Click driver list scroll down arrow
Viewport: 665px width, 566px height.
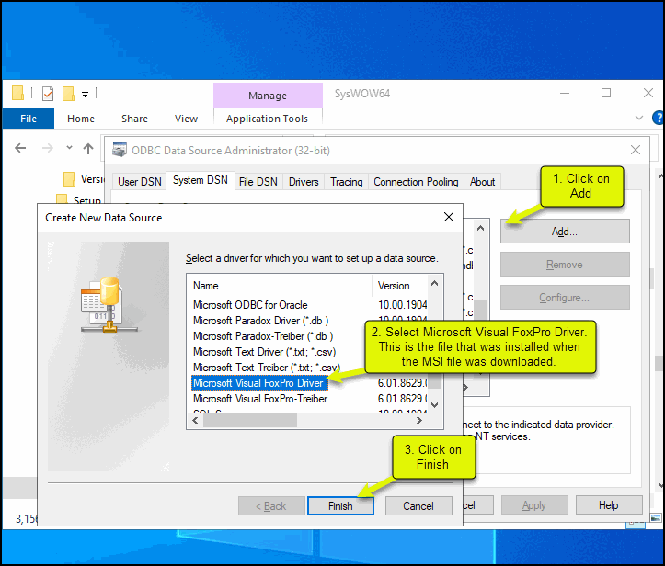point(434,405)
